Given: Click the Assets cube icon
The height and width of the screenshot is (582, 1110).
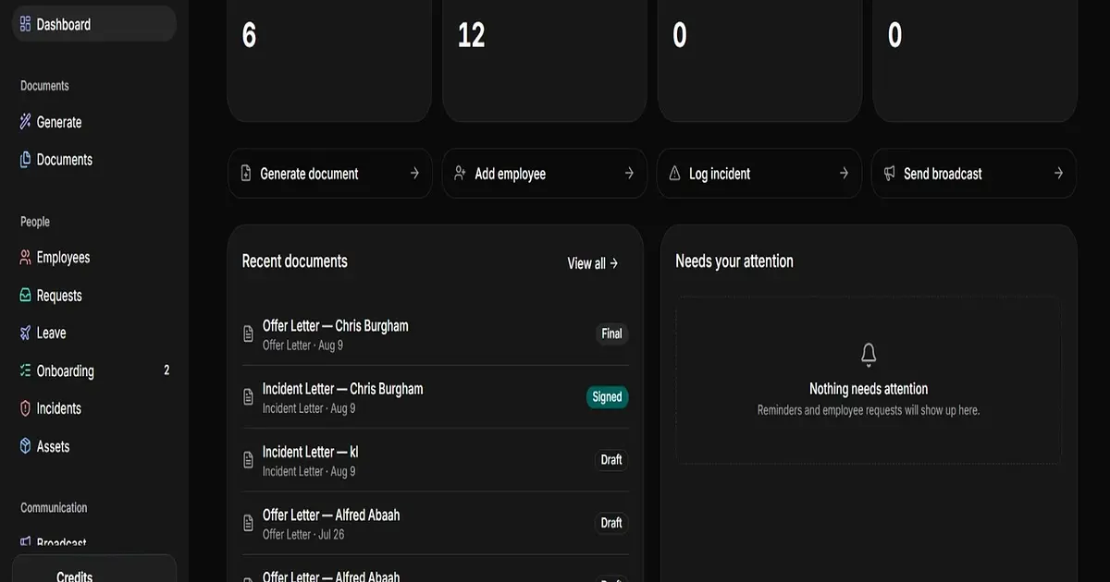Looking at the screenshot, I should coord(26,446).
